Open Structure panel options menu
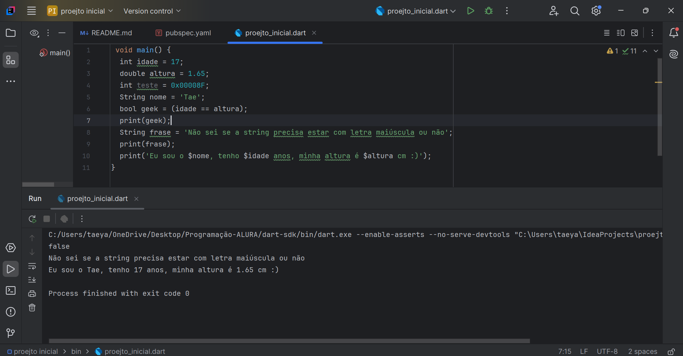 (x=48, y=33)
